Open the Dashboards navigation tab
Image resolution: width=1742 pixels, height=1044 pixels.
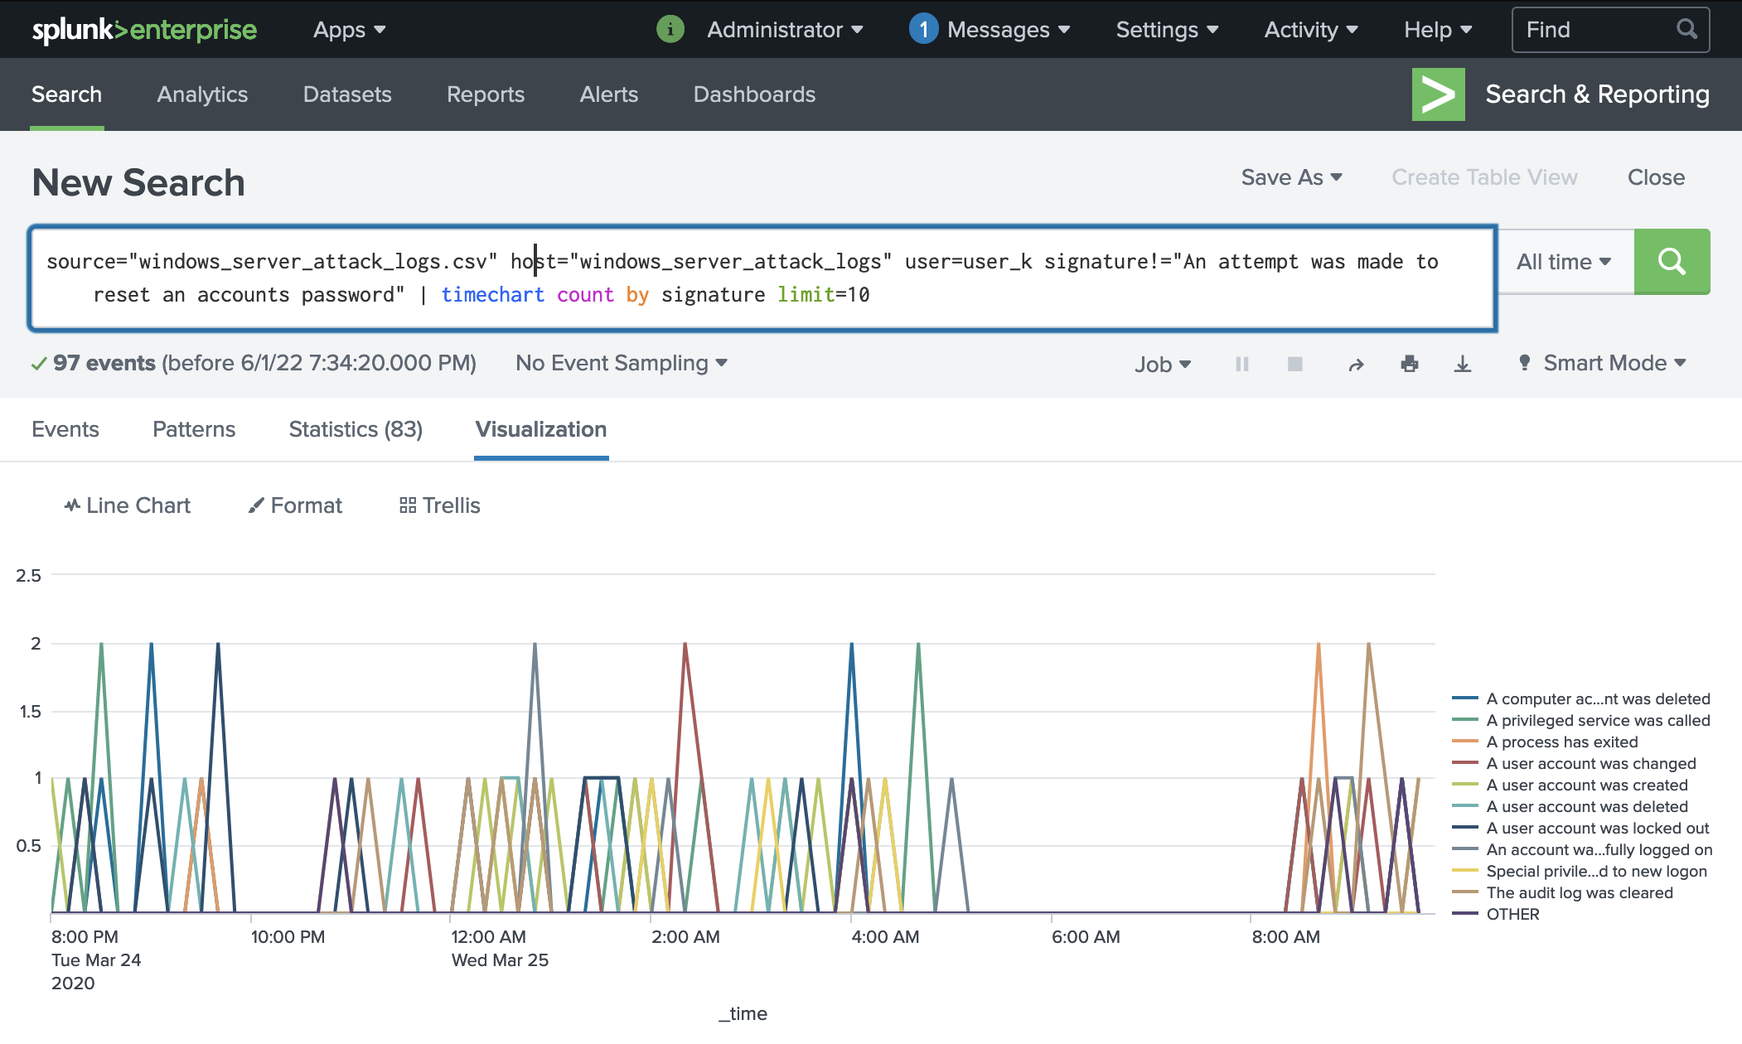click(754, 94)
